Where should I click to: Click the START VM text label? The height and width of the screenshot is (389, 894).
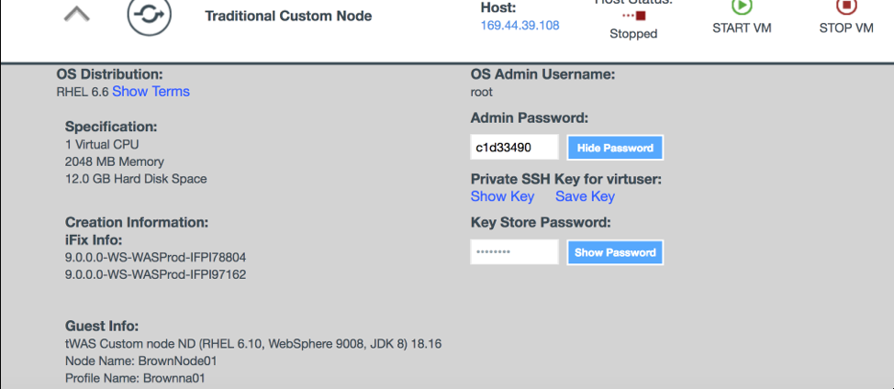click(742, 28)
